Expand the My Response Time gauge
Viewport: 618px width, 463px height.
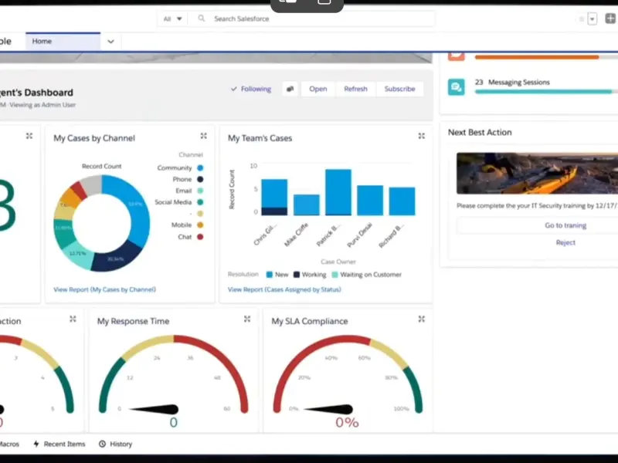click(247, 319)
